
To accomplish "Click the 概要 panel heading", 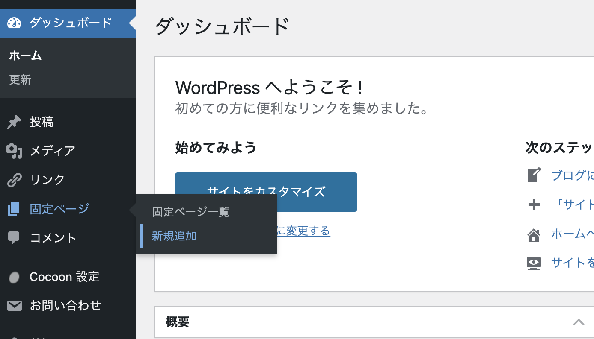I will 178,322.
